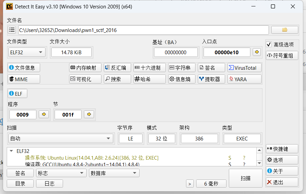Toggle 高级选项 checkbox
This screenshot has width=306, height=194.
(x=269, y=44)
